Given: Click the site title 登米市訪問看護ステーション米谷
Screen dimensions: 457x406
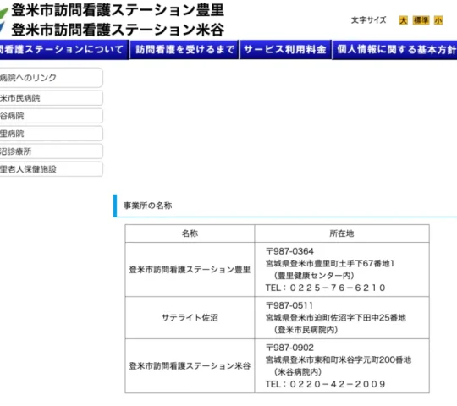Looking at the screenshot, I should coord(118,30).
